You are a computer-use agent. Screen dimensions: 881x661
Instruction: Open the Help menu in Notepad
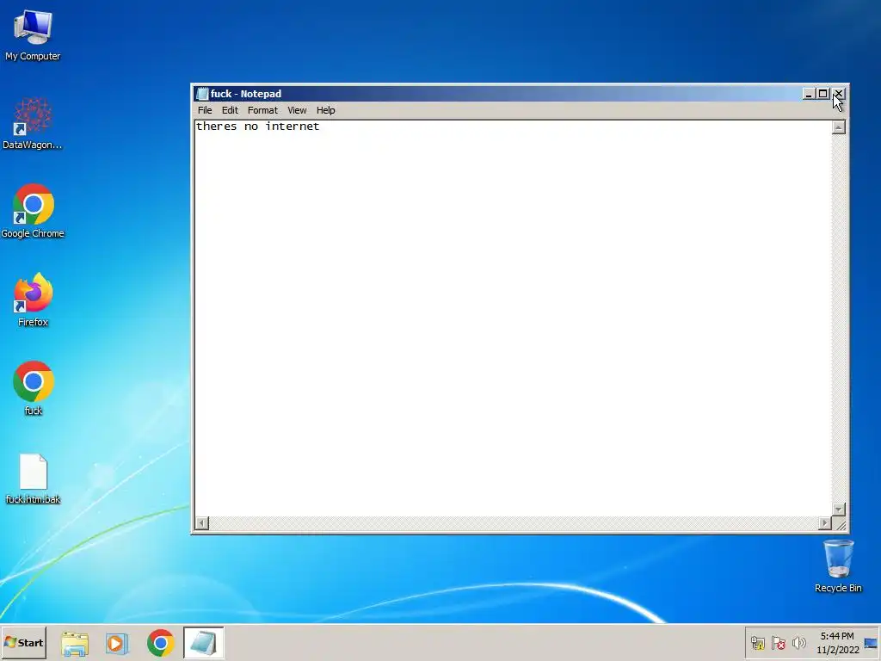pos(325,110)
